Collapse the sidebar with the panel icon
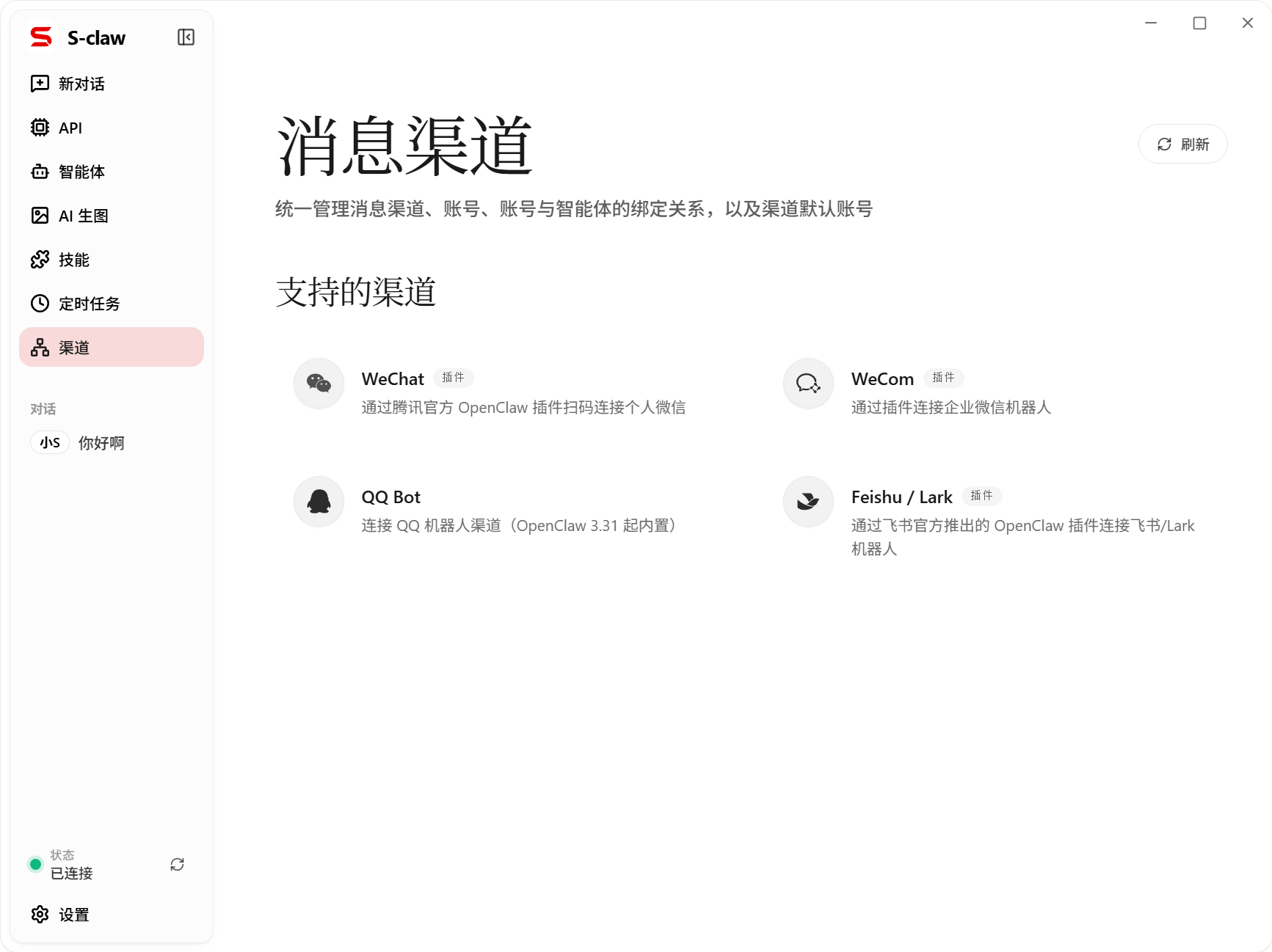This screenshot has width=1272, height=952. 186,37
